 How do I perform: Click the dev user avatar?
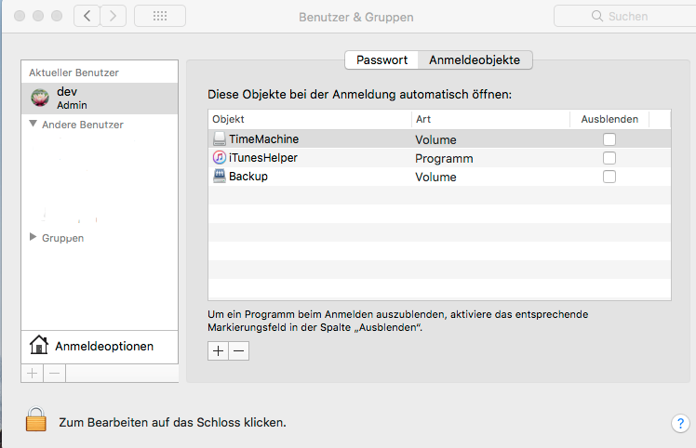pos(40,98)
